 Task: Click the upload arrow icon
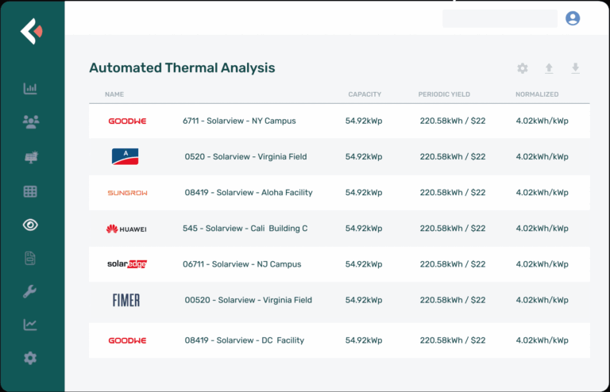549,68
